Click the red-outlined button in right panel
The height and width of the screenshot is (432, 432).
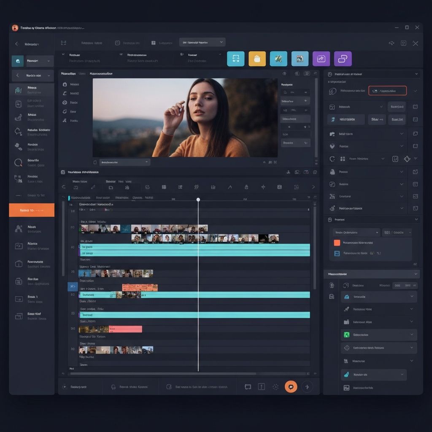[x=387, y=91]
